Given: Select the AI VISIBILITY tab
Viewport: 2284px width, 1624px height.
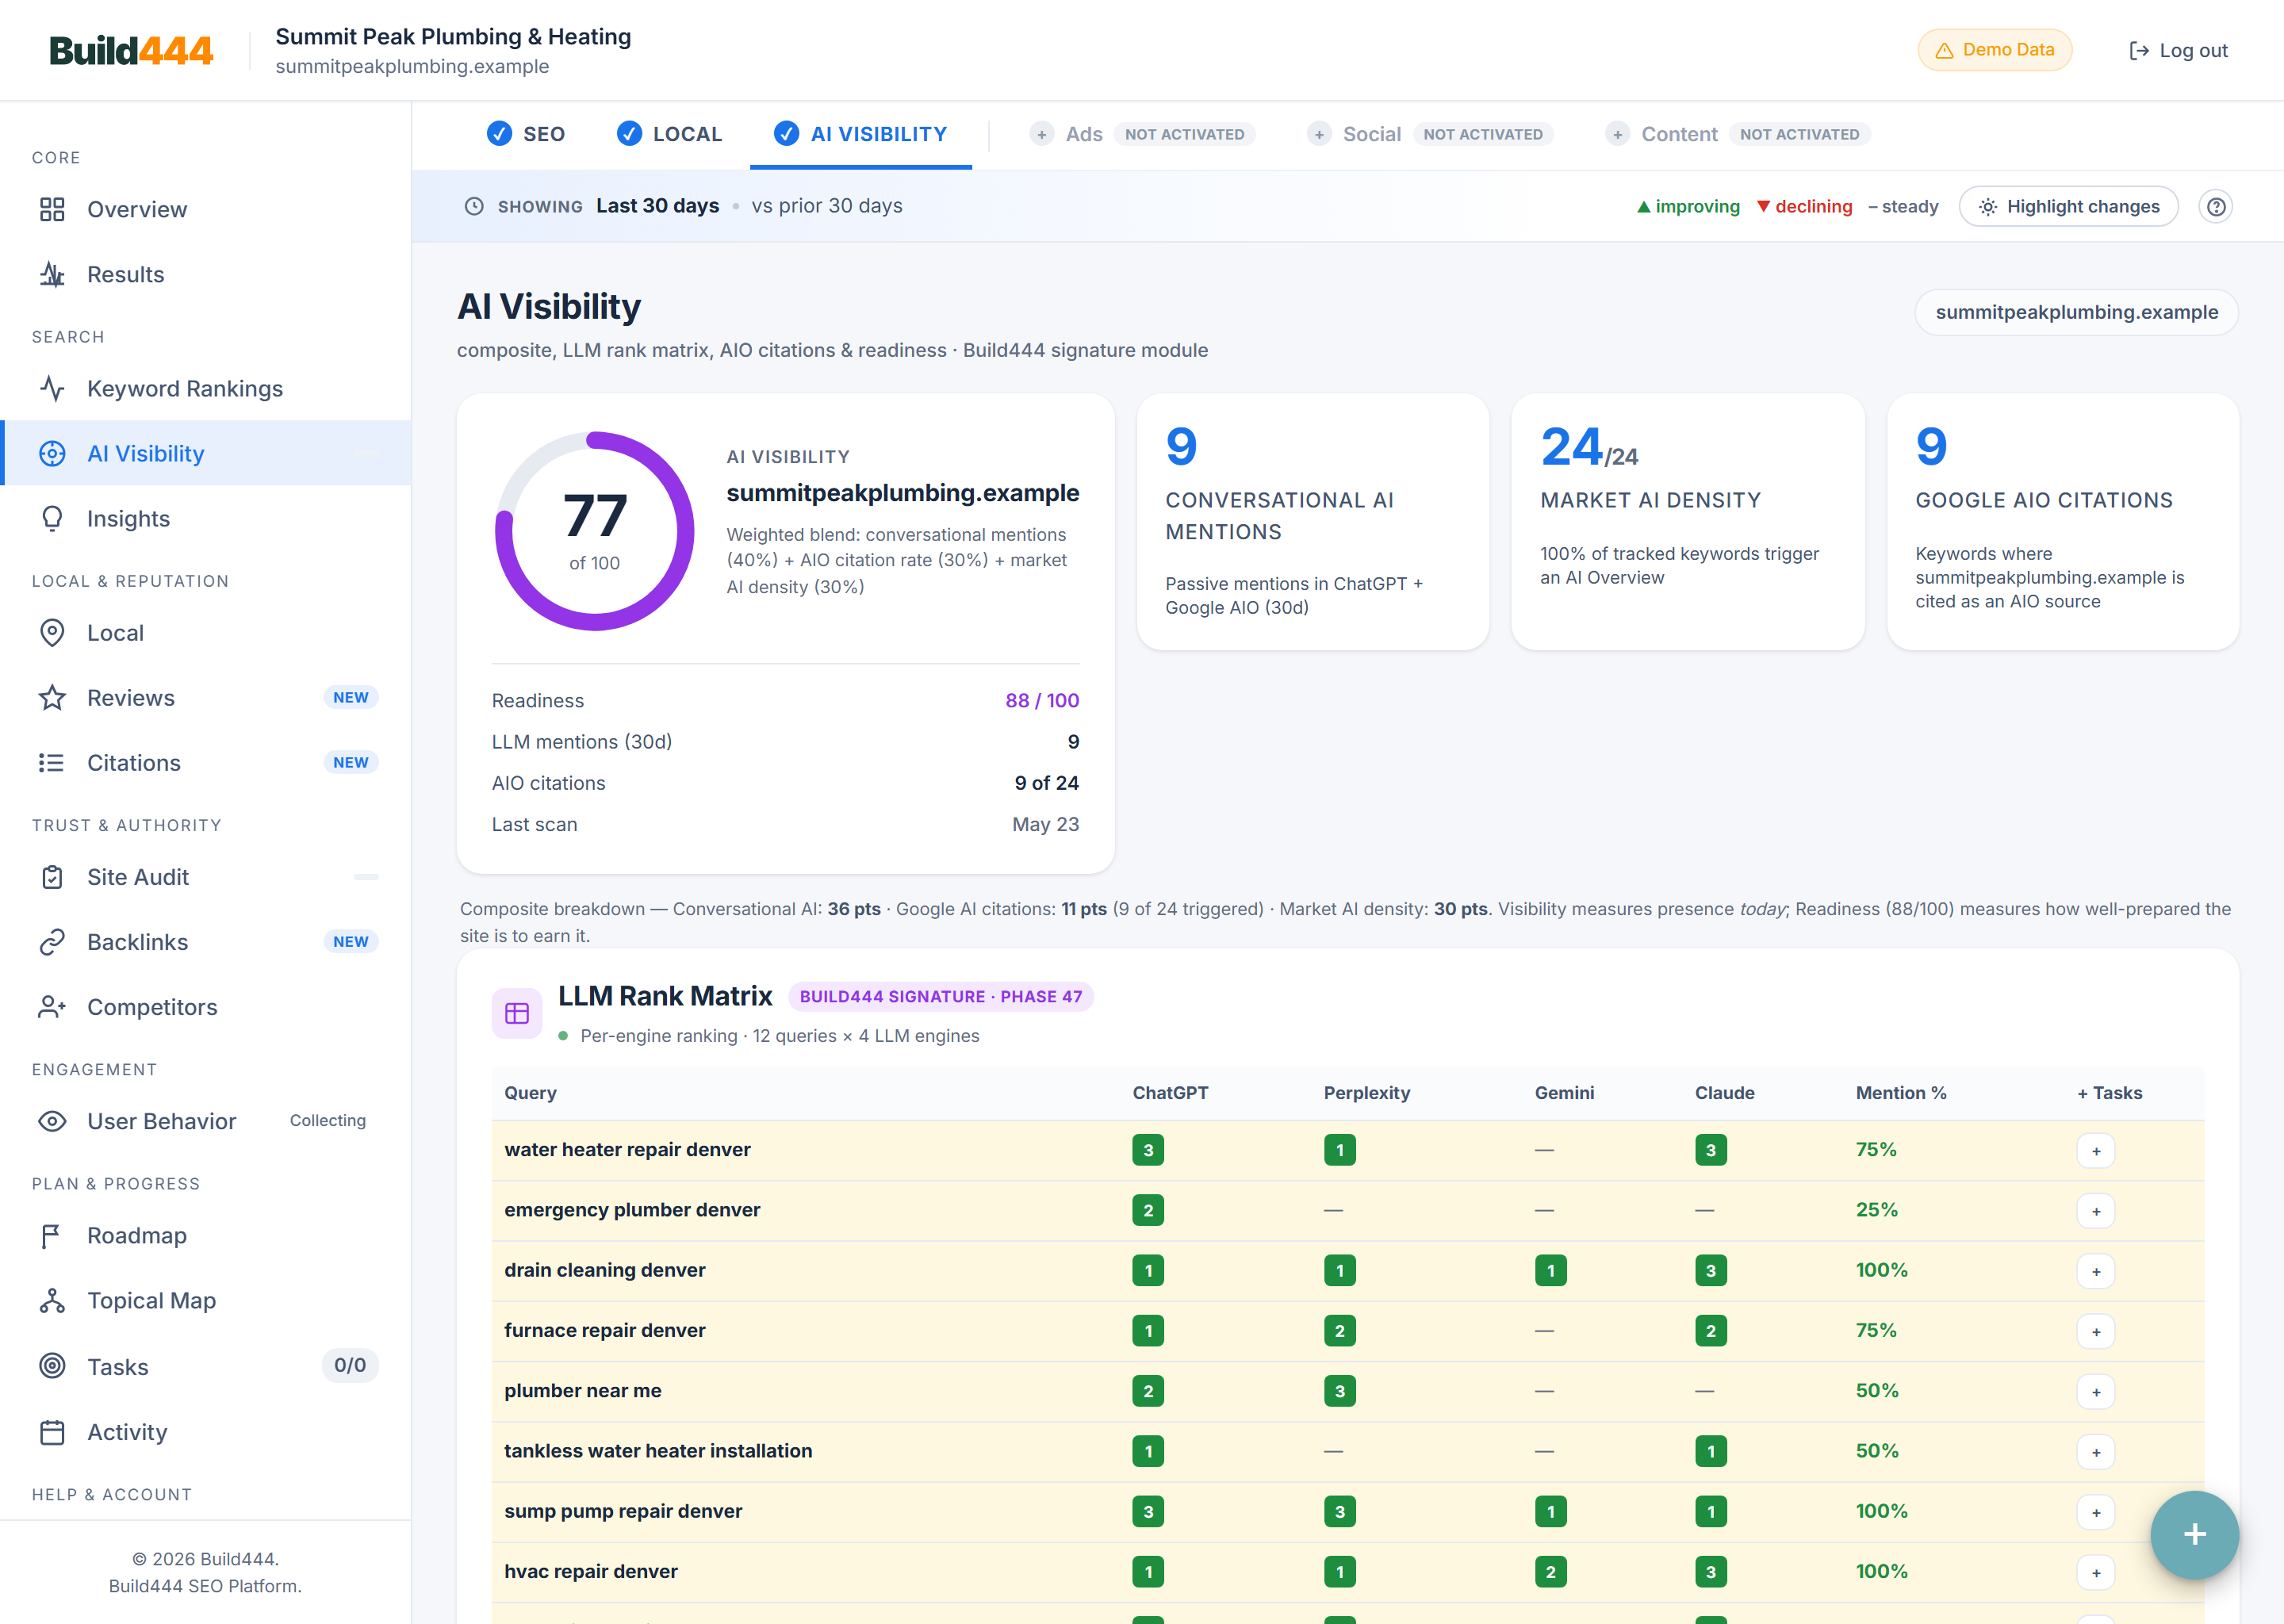Looking at the screenshot, I should click(861, 134).
